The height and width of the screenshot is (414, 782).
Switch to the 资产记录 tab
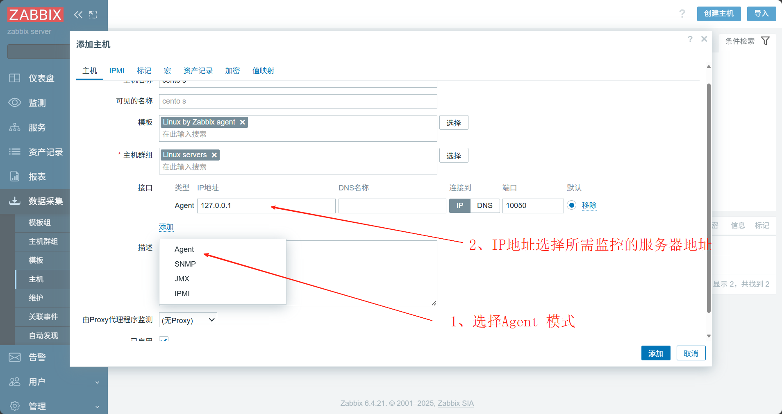point(198,71)
